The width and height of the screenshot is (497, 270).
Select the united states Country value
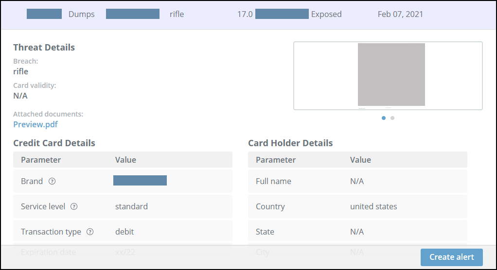(x=373, y=206)
